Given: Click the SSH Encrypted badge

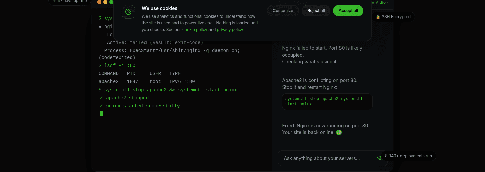Looking at the screenshot, I should pyautogui.click(x=393, y=17).
